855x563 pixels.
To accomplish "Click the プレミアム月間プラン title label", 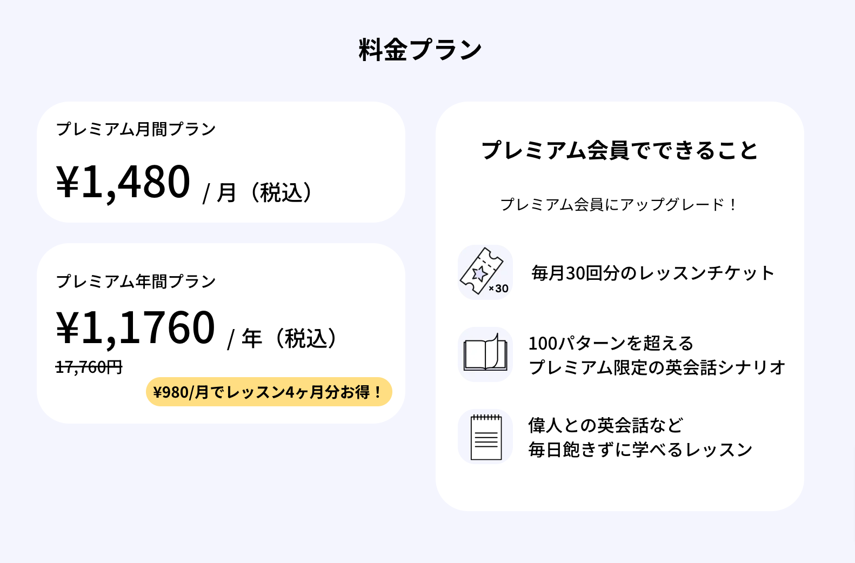I will [136, 129].
